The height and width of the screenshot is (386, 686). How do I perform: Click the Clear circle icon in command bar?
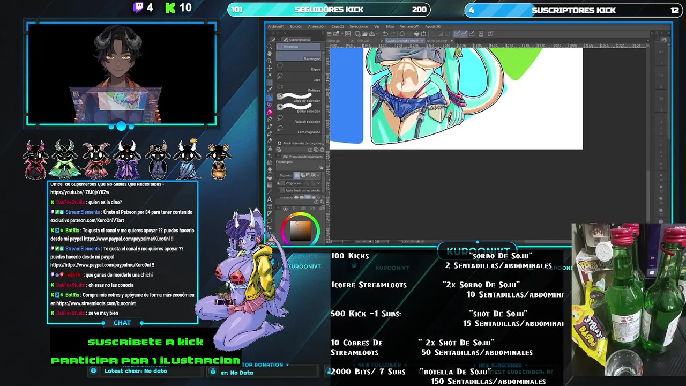pyautogui.click(x=402, y=34)
